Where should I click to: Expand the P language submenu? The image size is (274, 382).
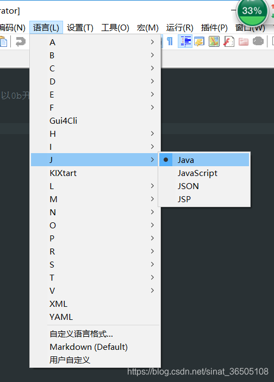click(95, 238)
